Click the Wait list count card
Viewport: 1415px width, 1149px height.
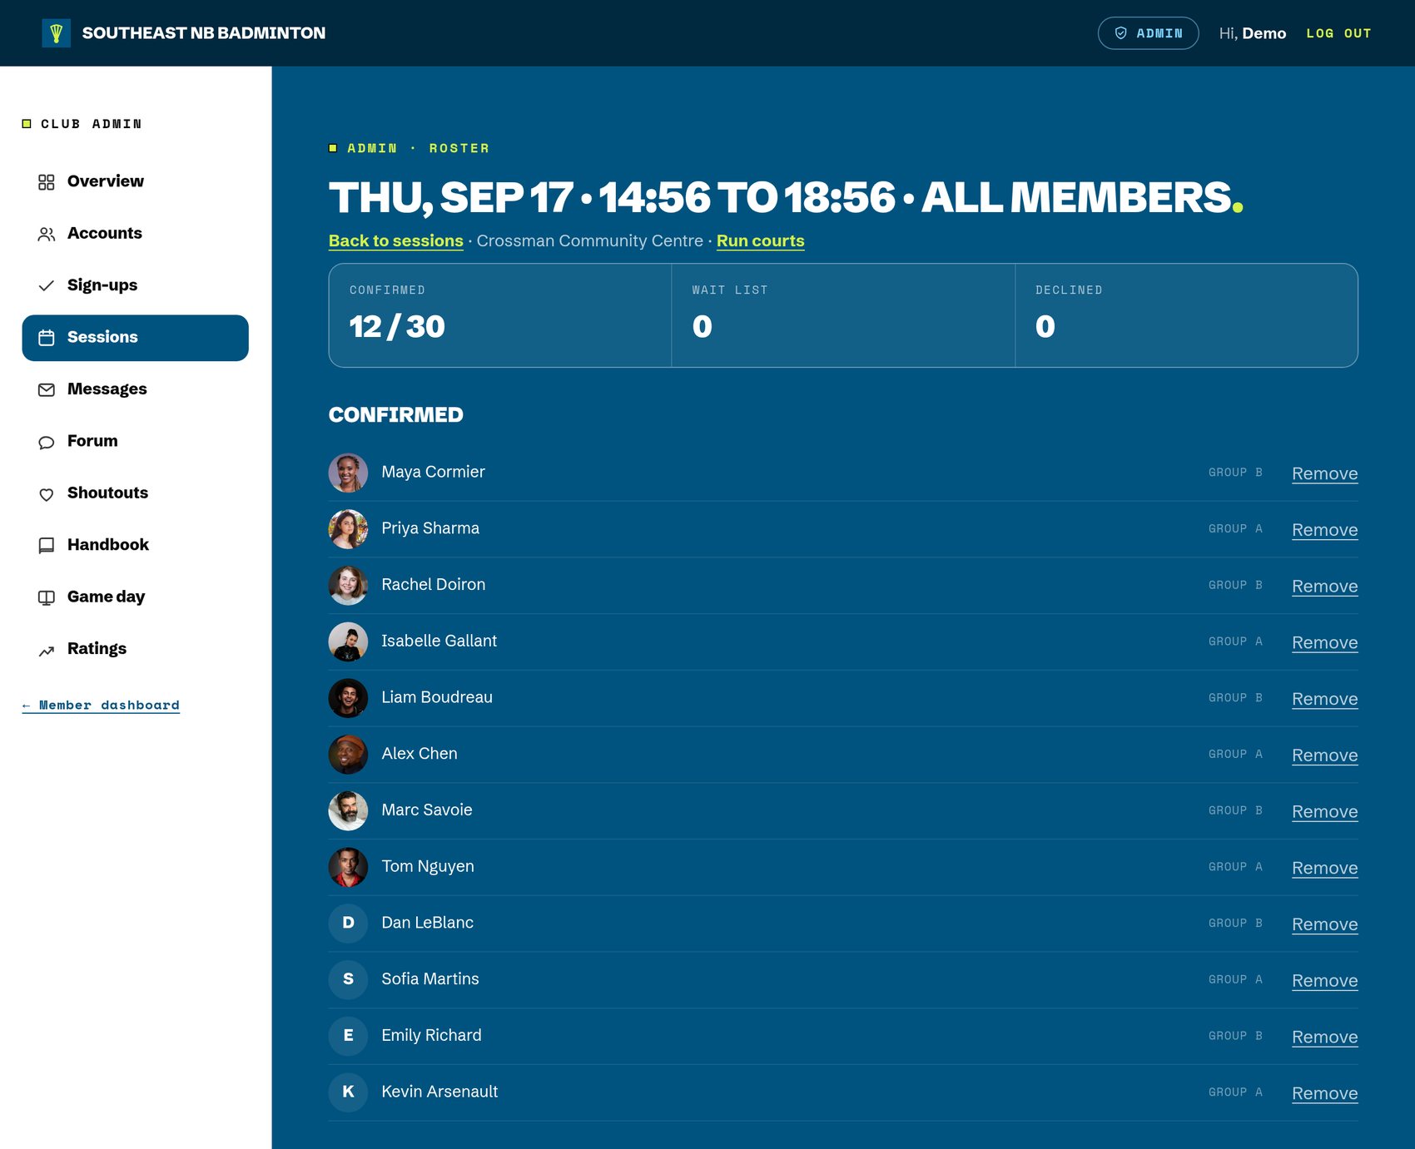pos(843,315)
